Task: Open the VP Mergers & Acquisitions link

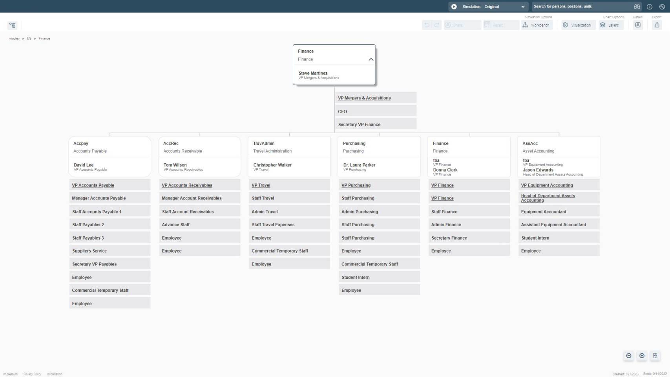Action: 364,98
